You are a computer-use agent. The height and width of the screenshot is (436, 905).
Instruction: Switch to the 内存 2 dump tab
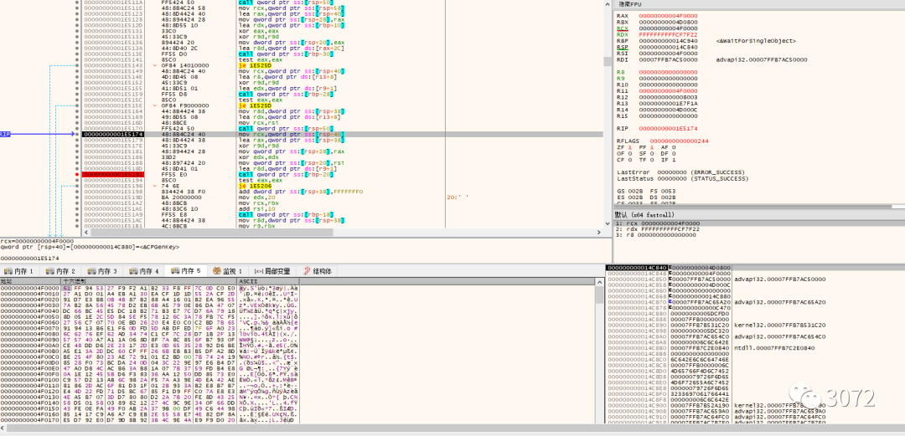(60, 271)
